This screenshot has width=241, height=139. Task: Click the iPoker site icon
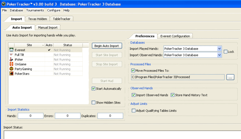pyautogui.click(x=11, y=60)
